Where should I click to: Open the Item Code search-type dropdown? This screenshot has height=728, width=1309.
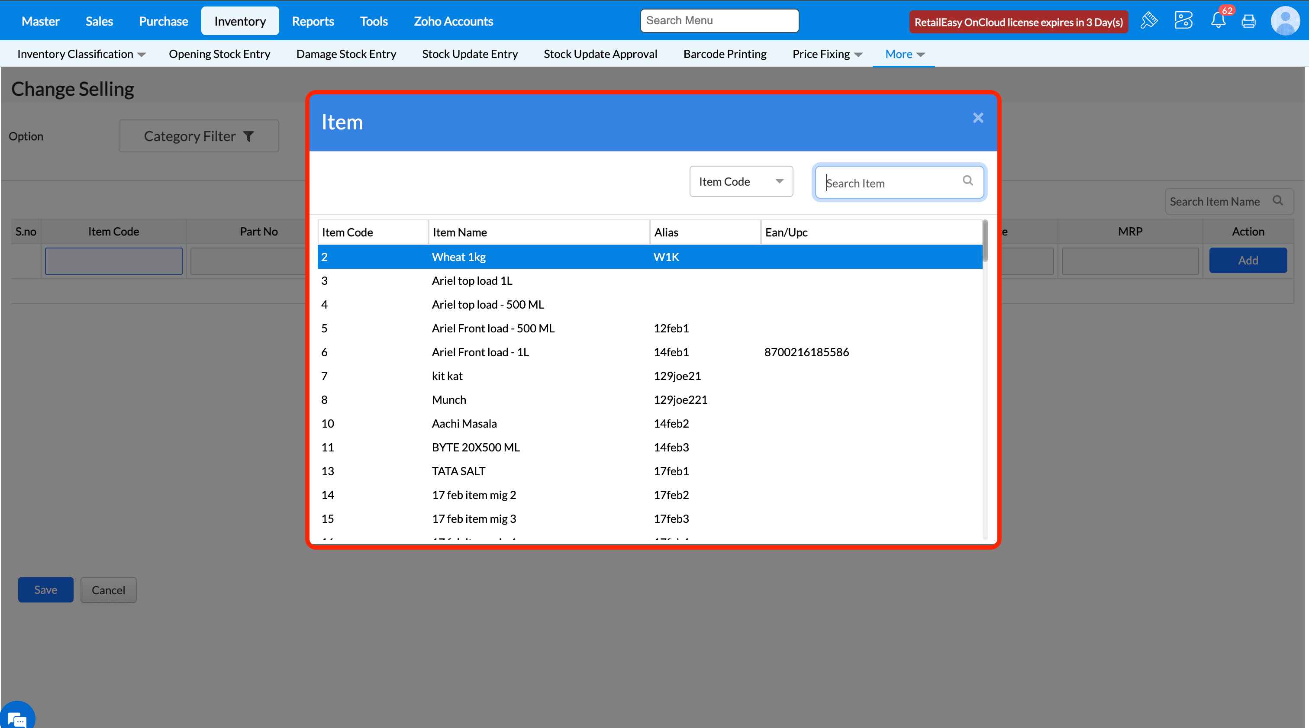coord(740,181)
